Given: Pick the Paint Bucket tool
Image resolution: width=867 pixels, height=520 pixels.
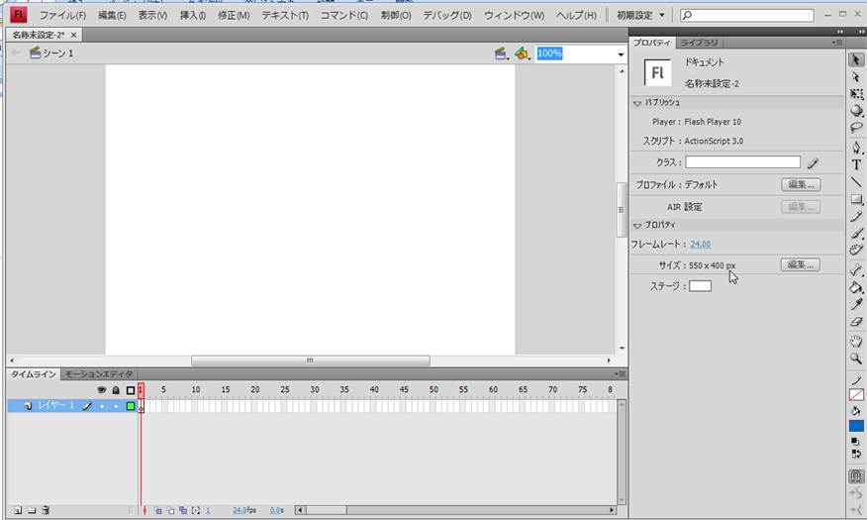Looking at the screenshot, I should [856, 287].
